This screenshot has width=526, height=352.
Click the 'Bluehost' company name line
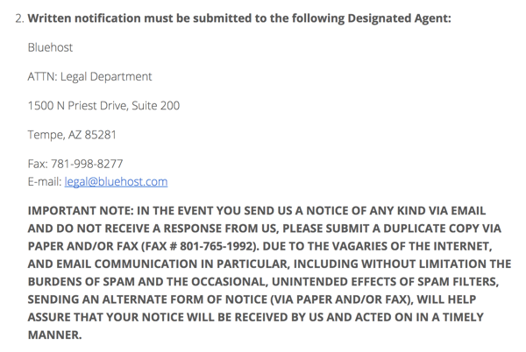click(x=50, y=47)
